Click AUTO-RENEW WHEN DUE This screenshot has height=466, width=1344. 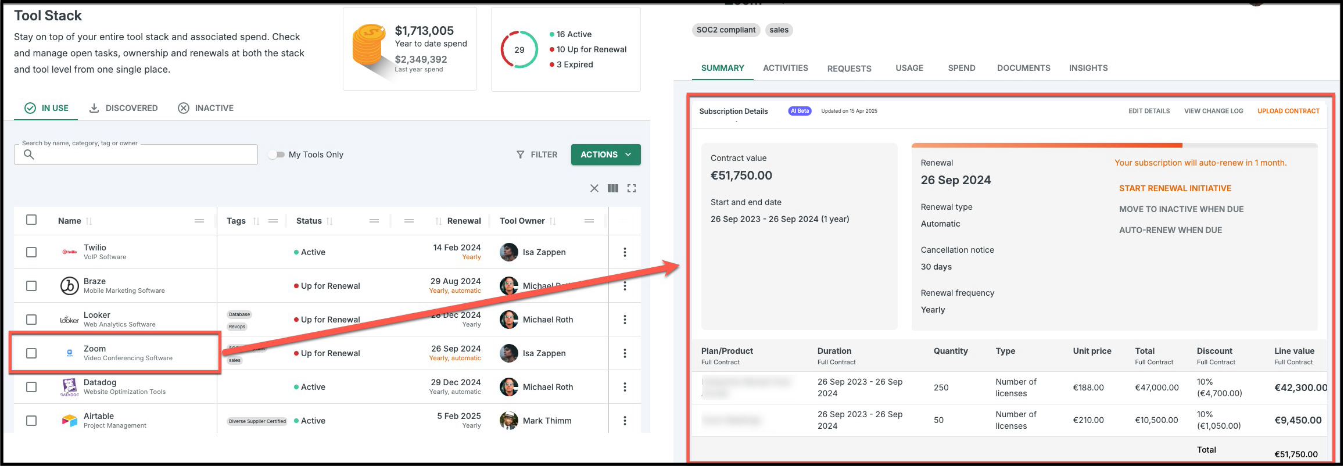coord(1171,230)
